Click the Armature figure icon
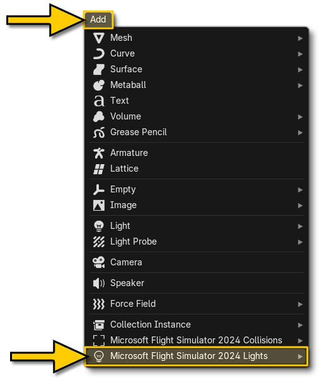Image resolution: width=325 pixels, height=383 pixels. 99,153
